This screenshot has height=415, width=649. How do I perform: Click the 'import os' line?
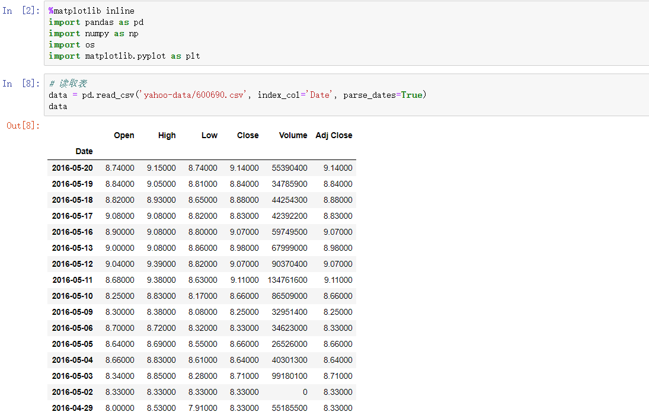tap(72, 44)
